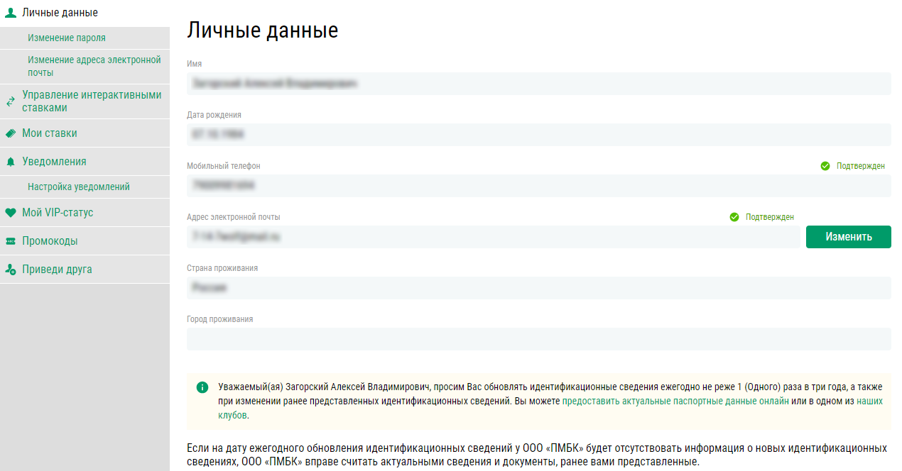Screen dimensions: 902x471
Task: Click the Подтвержден label for mobile phone
Action: (861, 166)
